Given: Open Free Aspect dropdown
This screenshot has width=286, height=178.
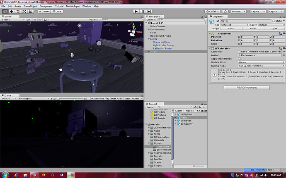Looking at the screenshot, I should click(x=34, y=99).
